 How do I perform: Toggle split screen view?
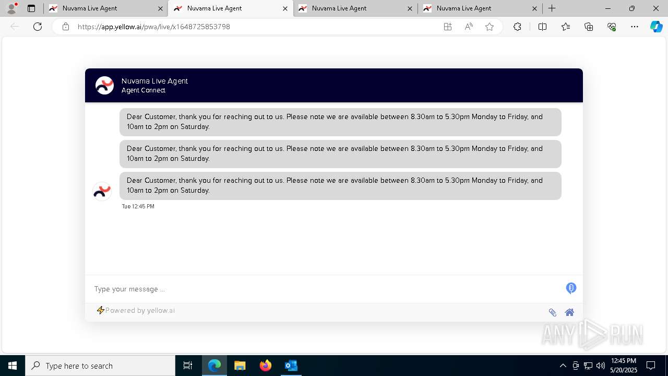pyautogui.click(x=542, y=27)
